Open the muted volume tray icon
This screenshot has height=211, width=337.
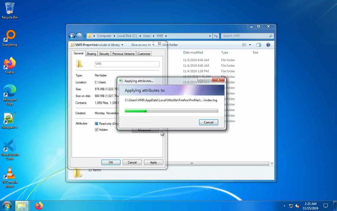coord(298,206)
